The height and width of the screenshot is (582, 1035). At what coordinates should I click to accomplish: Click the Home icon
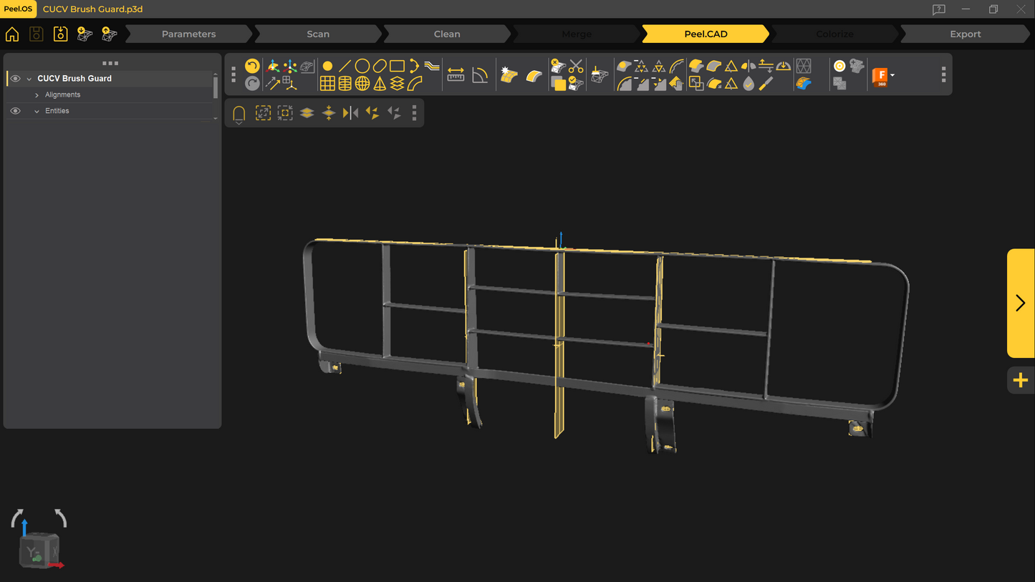pos(12,34)
